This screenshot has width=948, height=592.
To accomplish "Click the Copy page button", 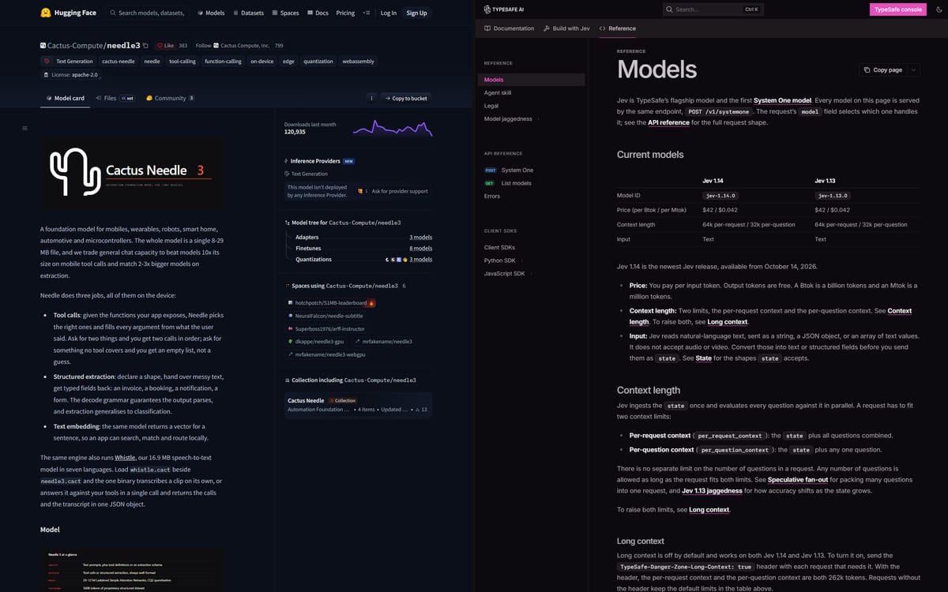I will 882,69.
